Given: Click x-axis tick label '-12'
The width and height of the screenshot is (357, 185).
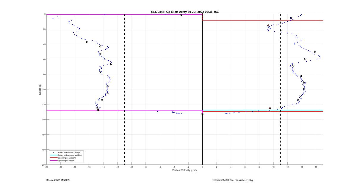Looking at the screenshot, I should click(x=118, y=167).
